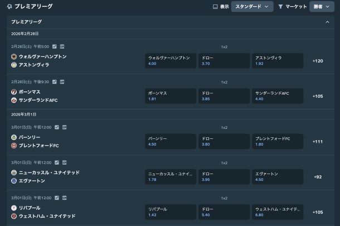
Task: Click the 表示 display monitor icon
Action: coord(215,7)
